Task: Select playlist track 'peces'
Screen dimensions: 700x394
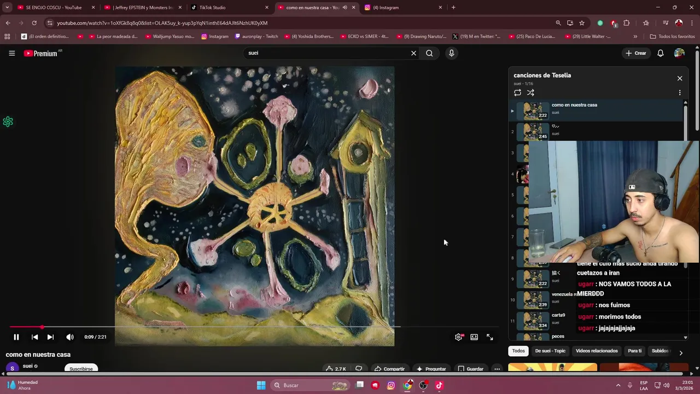Action: [x=558, y=337]
